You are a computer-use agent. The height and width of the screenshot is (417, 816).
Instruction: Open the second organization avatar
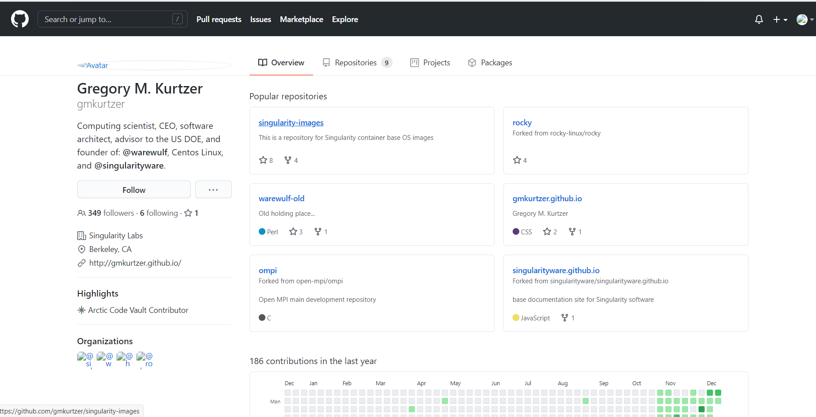tap(105, 359)
